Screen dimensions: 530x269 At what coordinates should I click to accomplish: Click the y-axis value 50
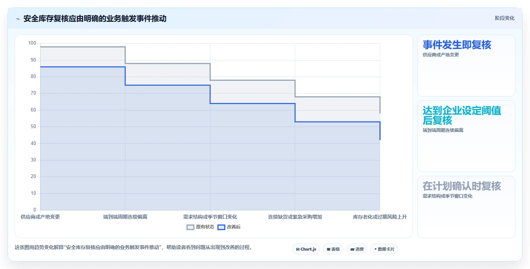pos(34,127)
